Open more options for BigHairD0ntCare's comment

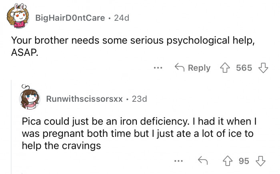click(x=158, y=68)
